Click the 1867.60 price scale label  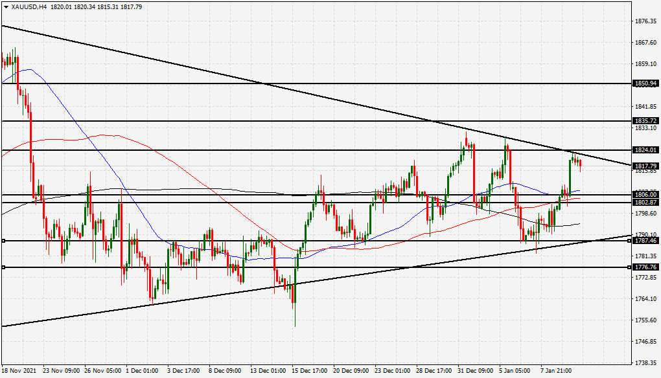tap(646, 43)
